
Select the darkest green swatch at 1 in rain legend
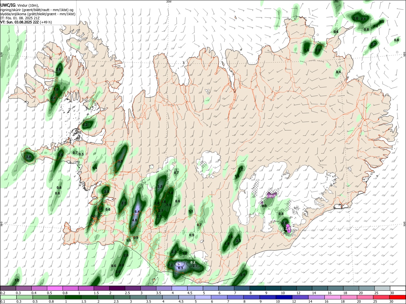pos(73,297)
